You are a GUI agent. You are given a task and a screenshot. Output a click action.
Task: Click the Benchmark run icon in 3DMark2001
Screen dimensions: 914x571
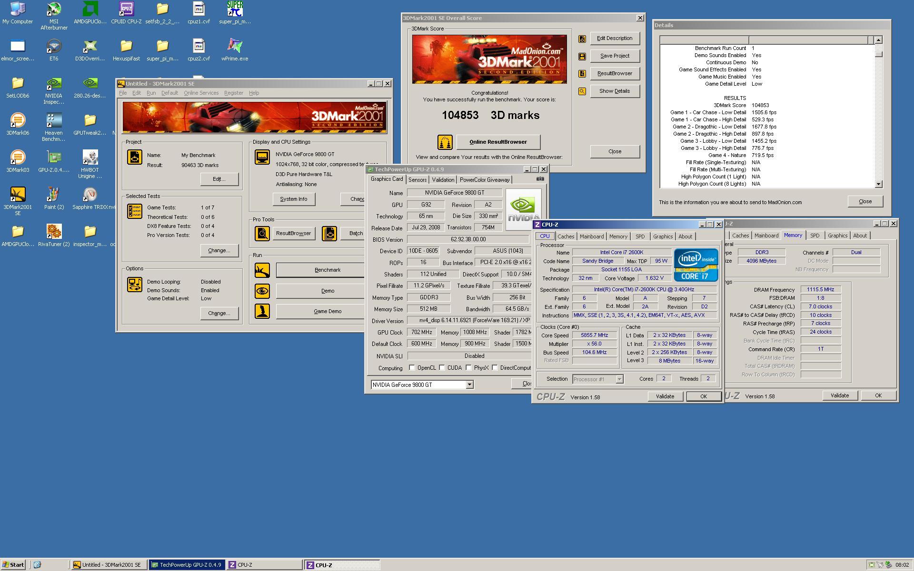coord(262,270)
